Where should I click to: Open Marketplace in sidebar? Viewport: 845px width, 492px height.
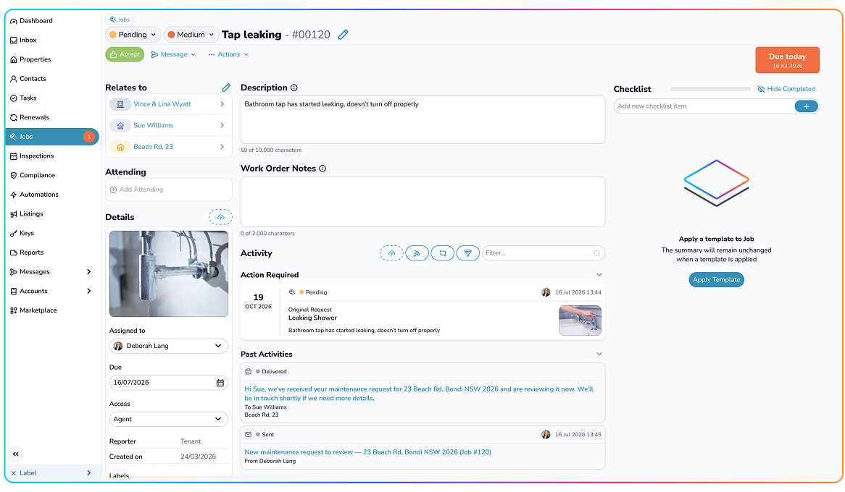click(x=33, y=310)
